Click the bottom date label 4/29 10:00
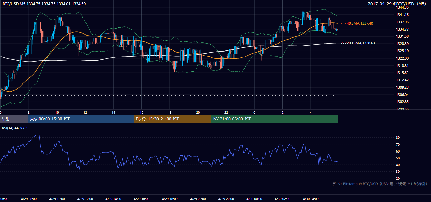The image size is (431, 202). pyautogui.click(x=57, y=199)
